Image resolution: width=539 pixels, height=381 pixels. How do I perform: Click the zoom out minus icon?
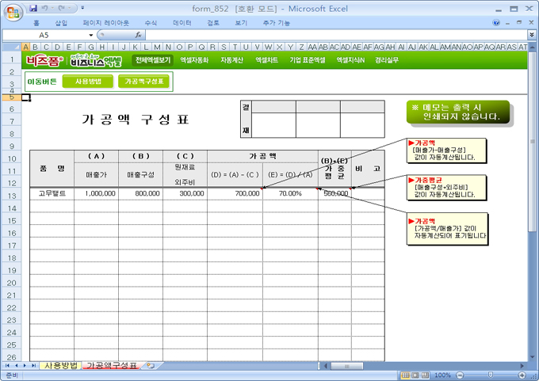[x=458, y=375]
